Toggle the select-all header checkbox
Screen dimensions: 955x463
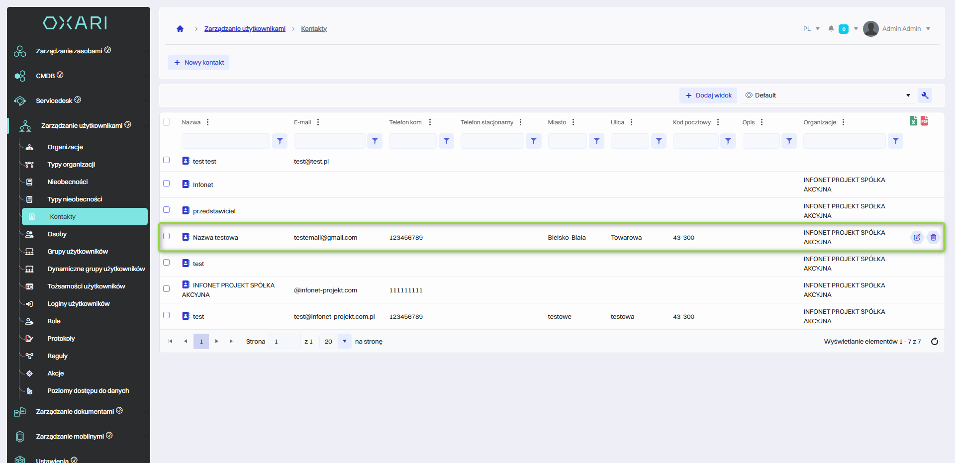coord(167,122)
